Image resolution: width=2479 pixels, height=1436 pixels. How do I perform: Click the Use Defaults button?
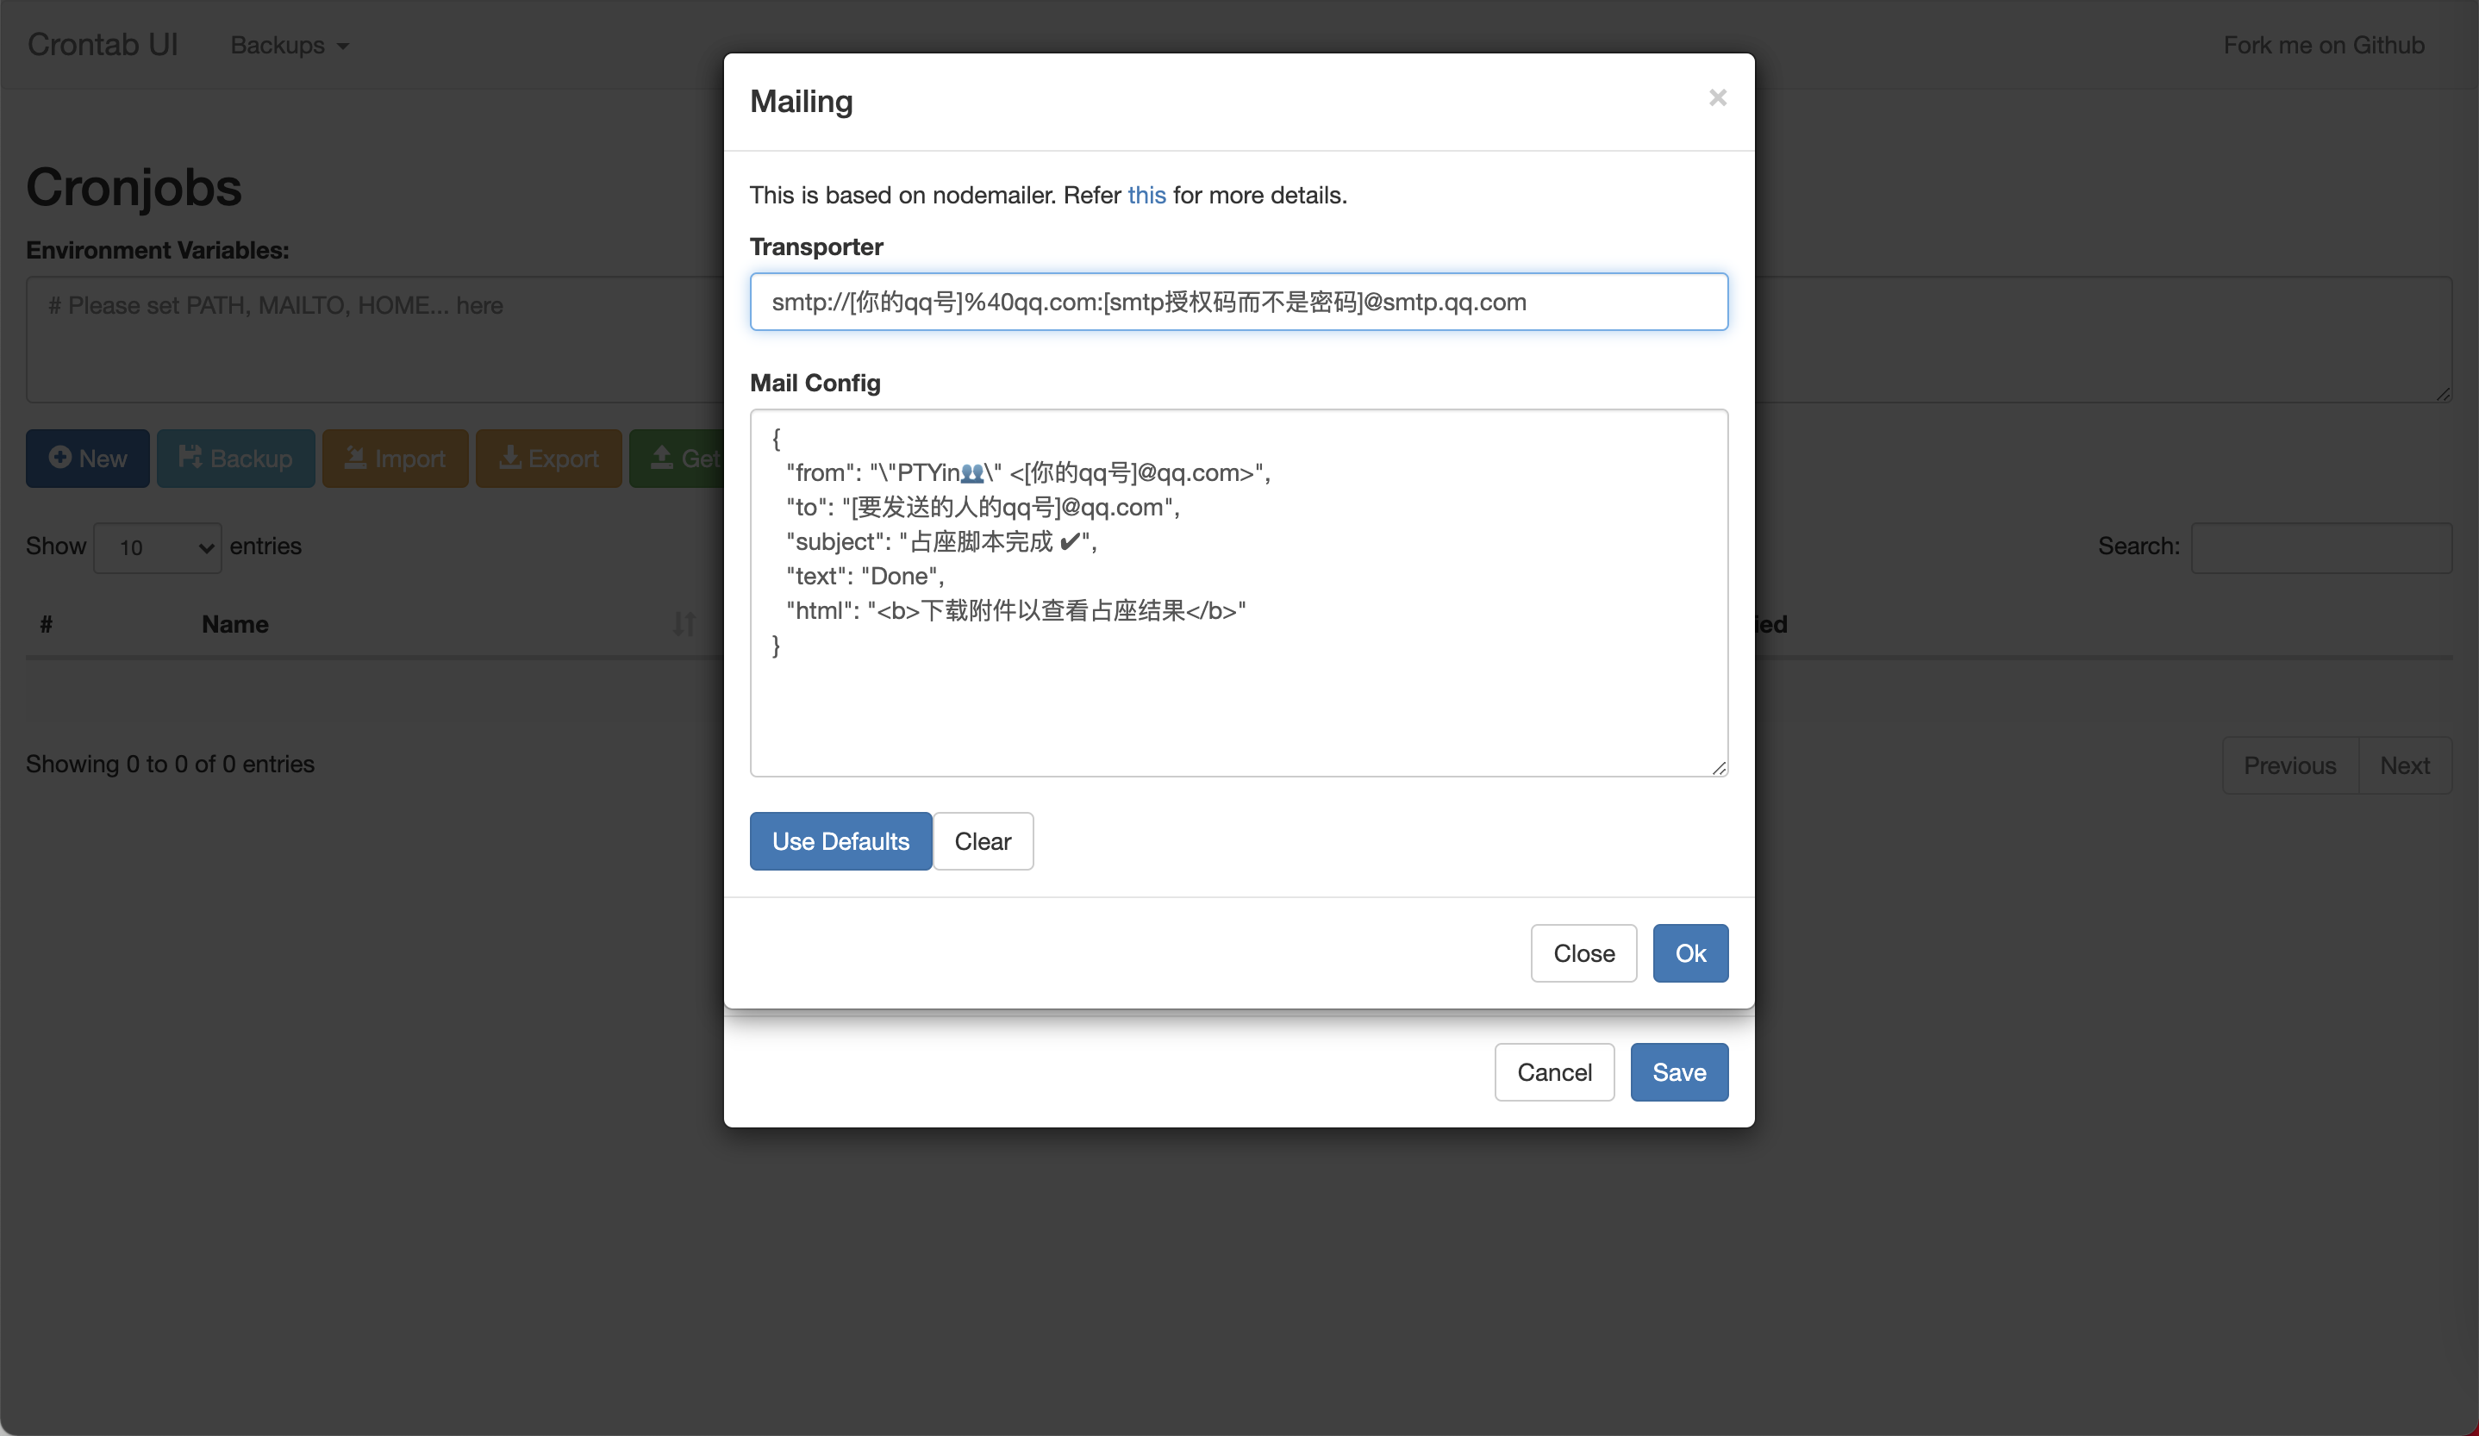click(843, 841)
